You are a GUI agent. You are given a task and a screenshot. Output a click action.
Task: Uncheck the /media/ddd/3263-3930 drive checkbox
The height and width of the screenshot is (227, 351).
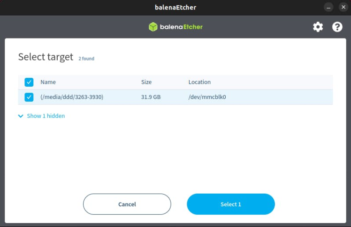tap(29, 97)
